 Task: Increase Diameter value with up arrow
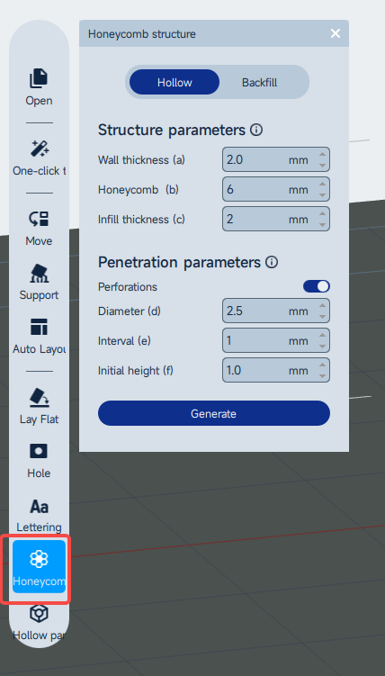pyautogui.click(x=322, y=306)
